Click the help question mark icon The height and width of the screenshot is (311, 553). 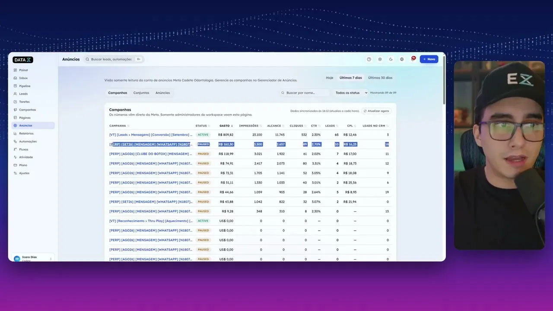pos(369,59)
